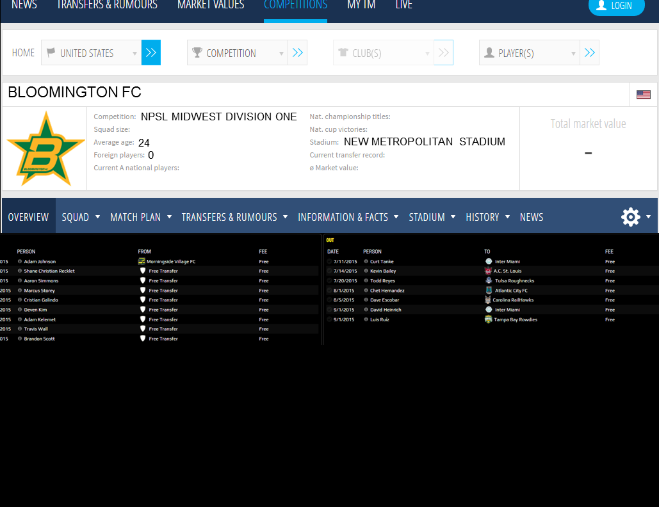This screenshot has height=507, width=659.
Task: Click Morningside Village FC club badge
Action: pos(142,261)
